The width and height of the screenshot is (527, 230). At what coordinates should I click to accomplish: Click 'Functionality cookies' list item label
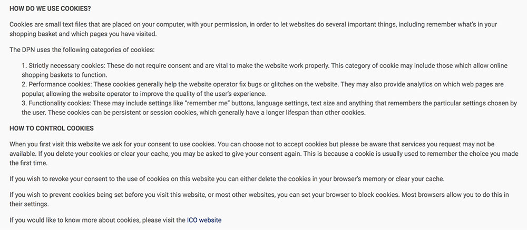click(x=60, y=103)
